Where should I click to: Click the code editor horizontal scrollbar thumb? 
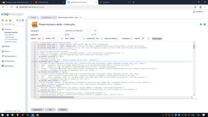coord(57,97)
